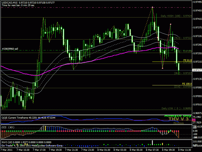
Task: Click the 27.7829 QQE scale value
Action: [197, 123]
